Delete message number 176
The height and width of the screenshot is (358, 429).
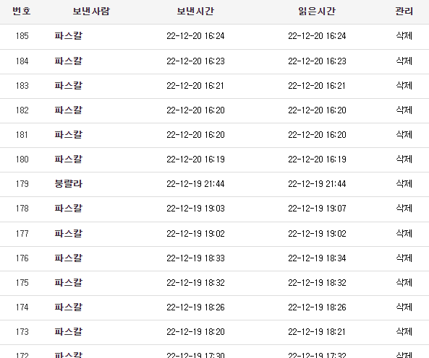tap(404, 258)
